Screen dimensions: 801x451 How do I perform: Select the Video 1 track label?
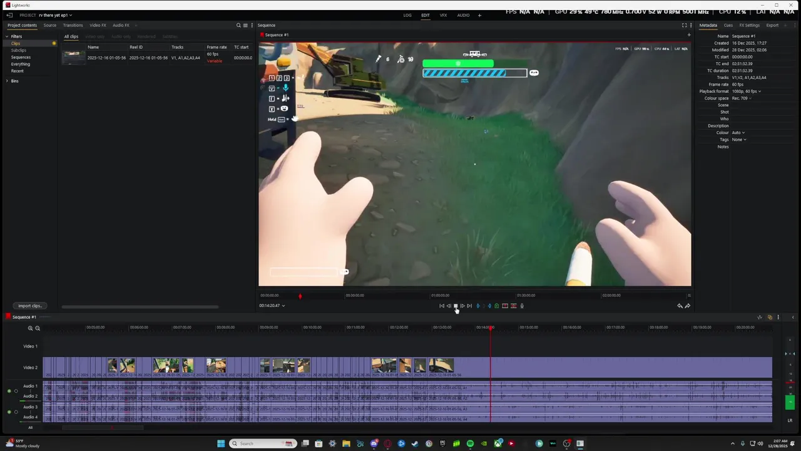pyautogui.click(x=30, y=346)
